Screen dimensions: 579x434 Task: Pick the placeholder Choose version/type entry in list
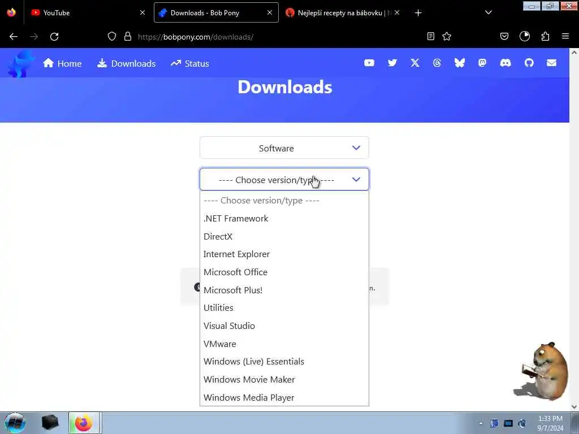(x=284, y=201)
